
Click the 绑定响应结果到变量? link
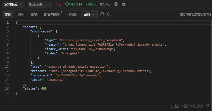pyautogui.click(x=196, y=15)
